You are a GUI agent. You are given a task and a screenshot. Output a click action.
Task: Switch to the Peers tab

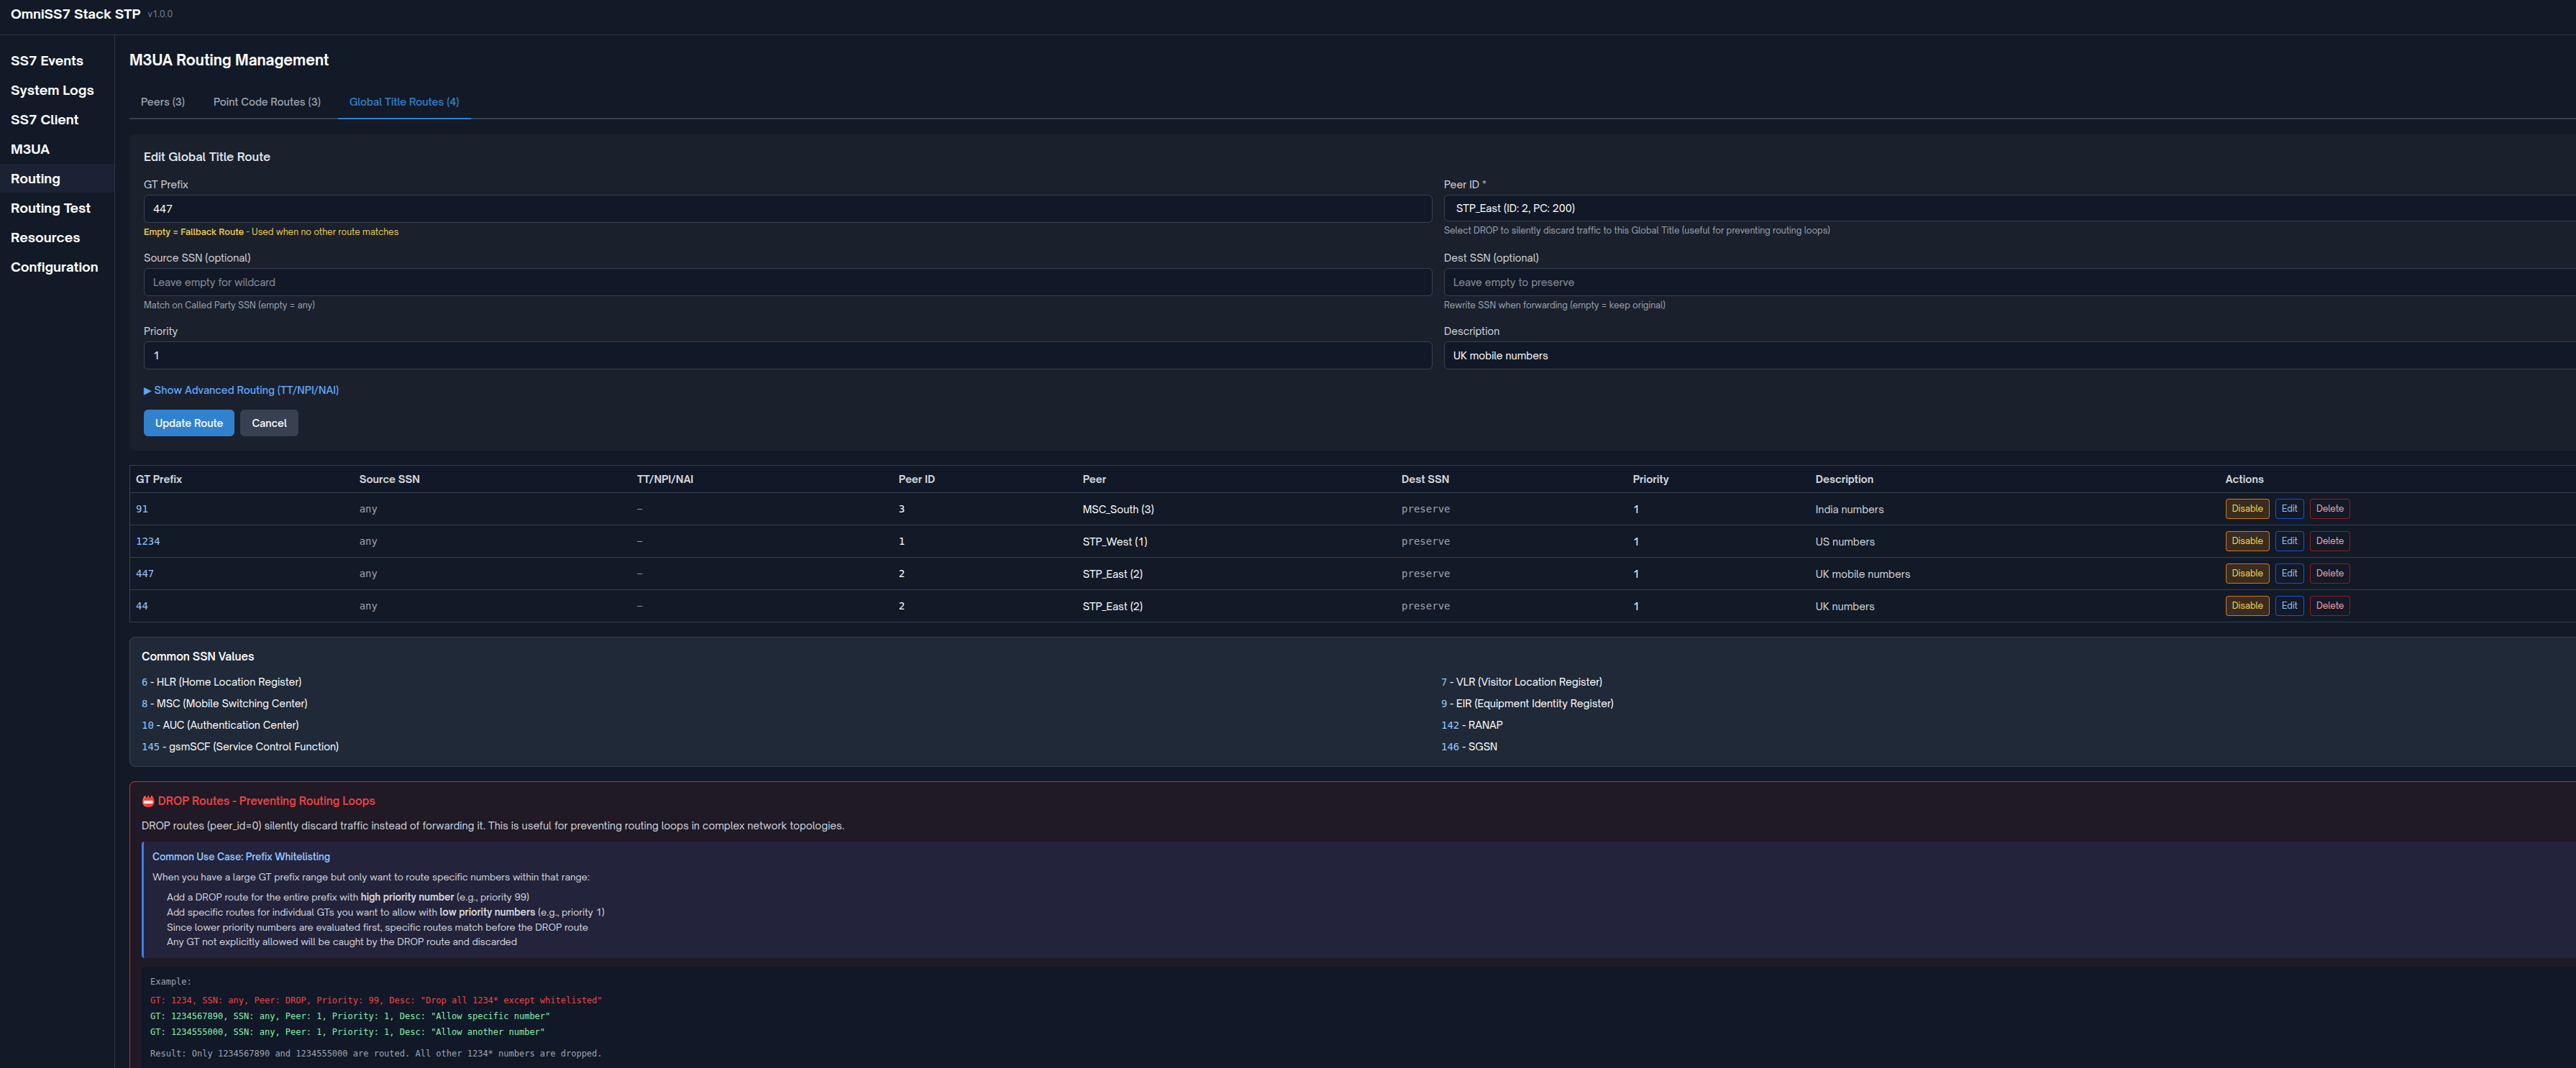(x=162, y=102)
